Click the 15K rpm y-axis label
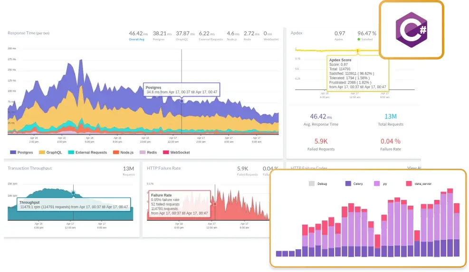Image resolution: width=469 pixels, height=272 pixels. click(x=12, y=184)
